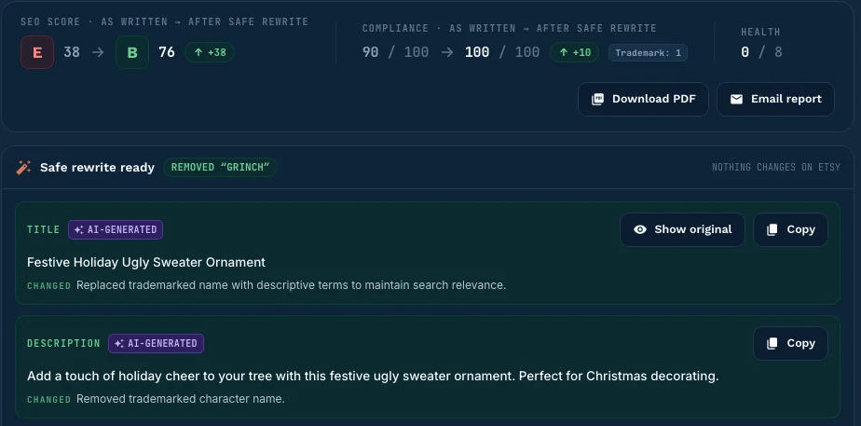Click the Title AI-Generated badge
Screen dimensions: 861x426
tap(116, 229)
